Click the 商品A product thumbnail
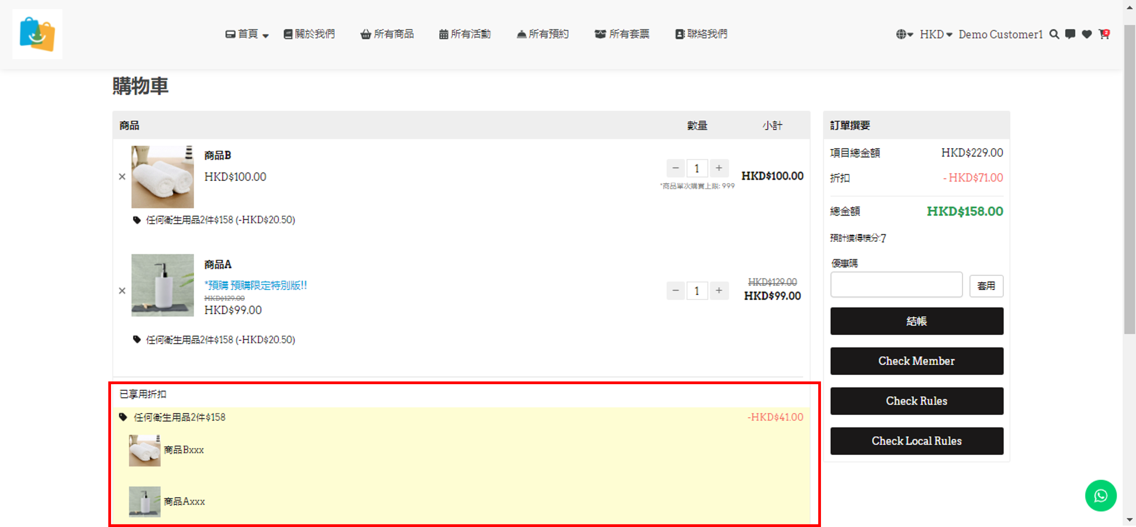This screenshot has height=527, width=1136. tap(162, 285)
